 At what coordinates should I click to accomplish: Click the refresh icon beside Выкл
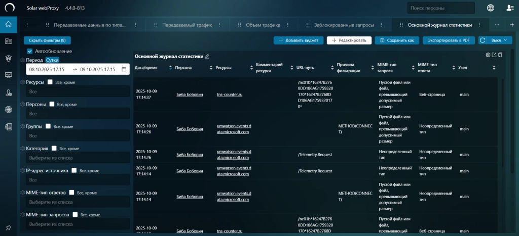click(483, 40)
